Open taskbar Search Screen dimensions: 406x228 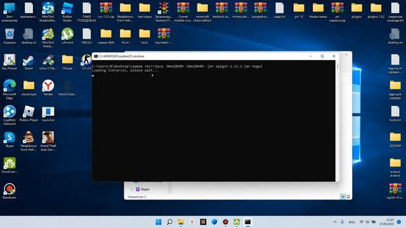click(169, 222)
